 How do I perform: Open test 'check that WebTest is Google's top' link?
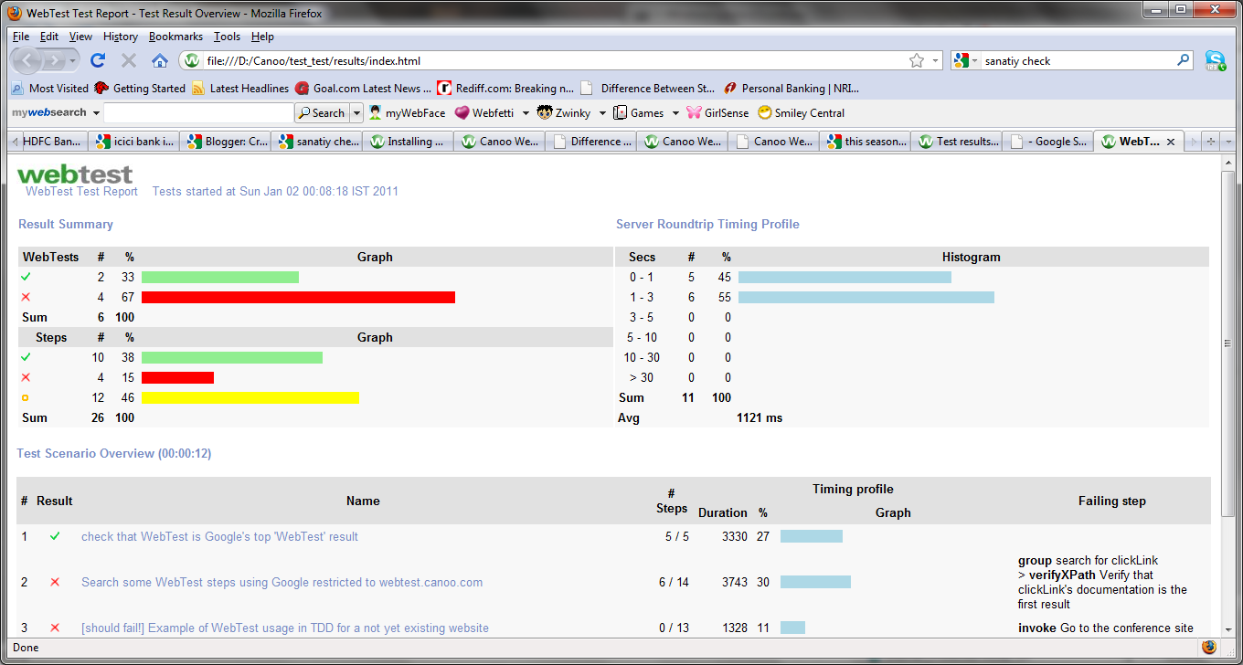[x=219, y=536]
